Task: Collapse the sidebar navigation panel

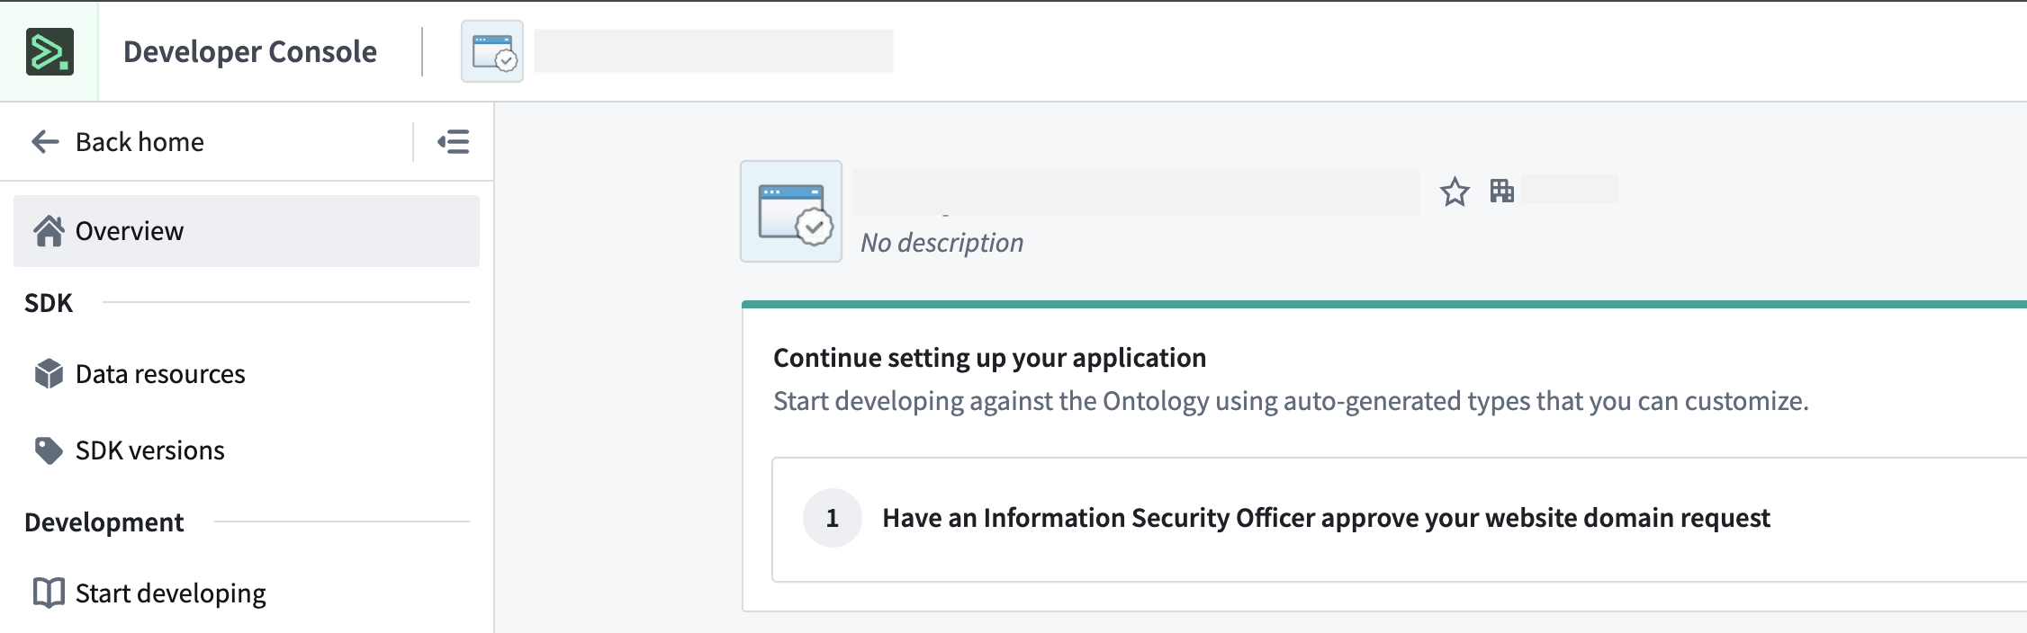Action: click(454, 141)
